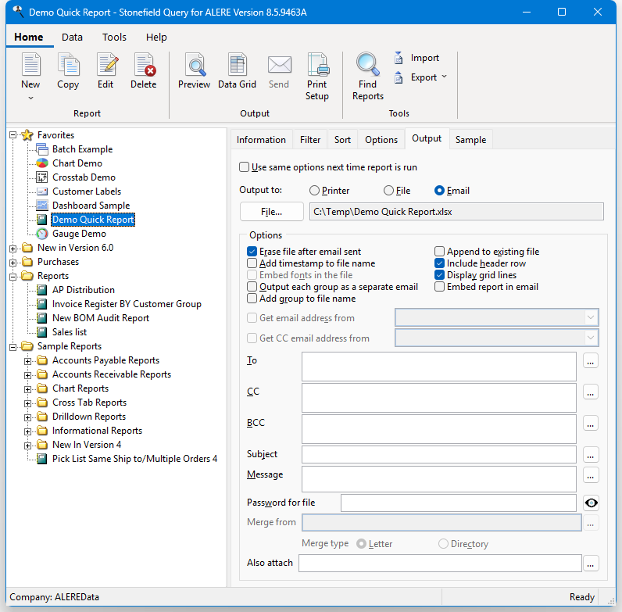
Task: Click the Copy report icon
Action: coord(68,67)
